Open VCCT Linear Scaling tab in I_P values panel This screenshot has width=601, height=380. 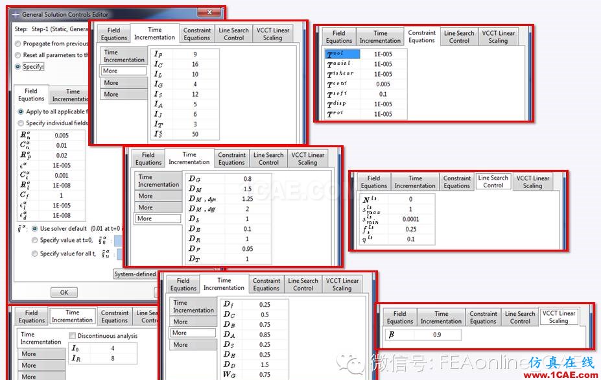coord(272,34)
